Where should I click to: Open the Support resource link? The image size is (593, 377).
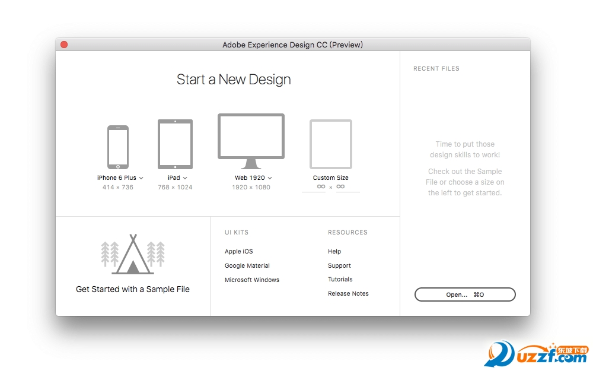[339, 266]
